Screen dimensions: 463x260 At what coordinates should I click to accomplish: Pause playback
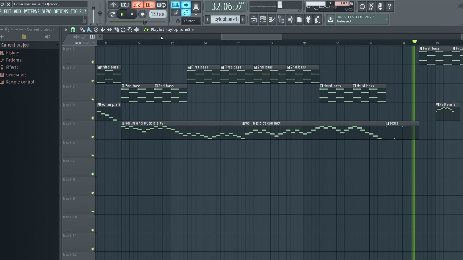122,14
